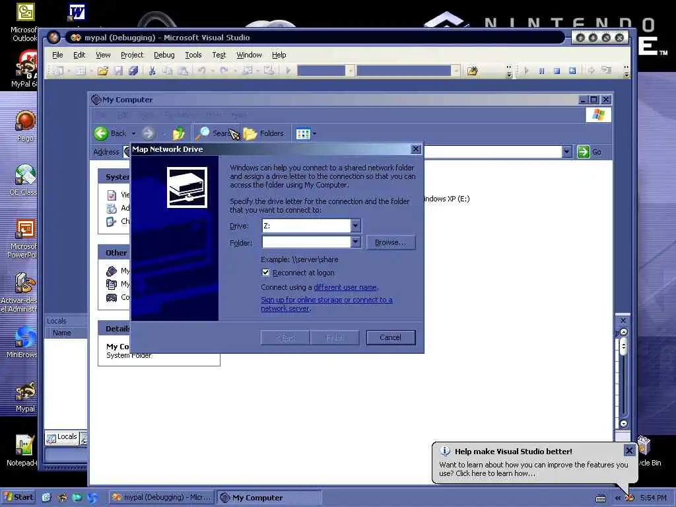This screenshot has width=676, height=507.
Task: Click inside the Folder text field
Action: tap(306, 242)
